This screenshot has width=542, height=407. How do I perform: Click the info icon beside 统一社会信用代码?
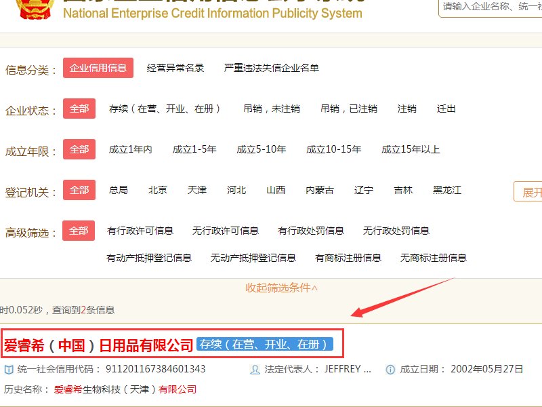pyautogui.click(x=7, y=370)
